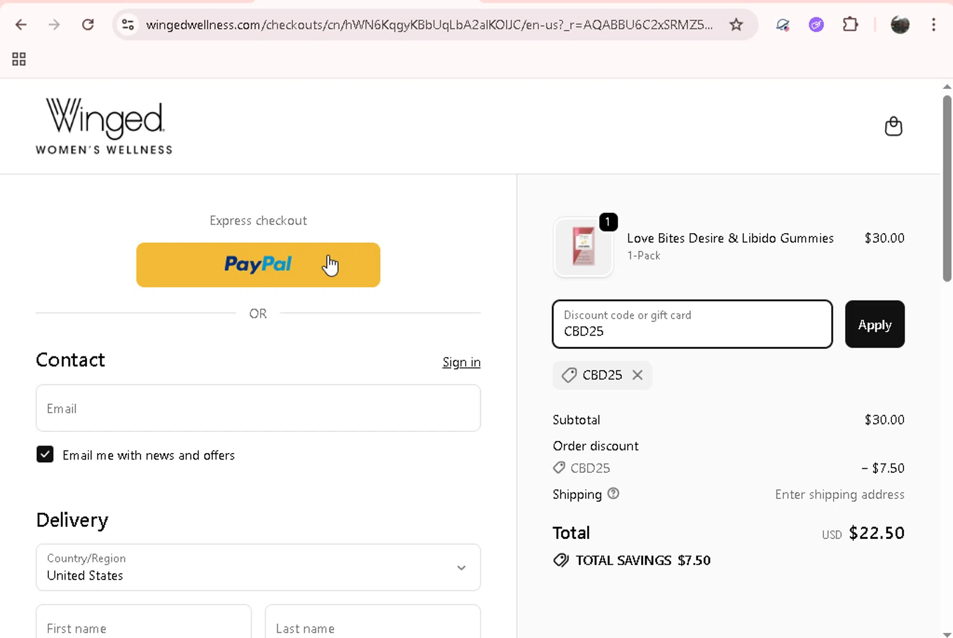
Task: Open the apps grid shortcut
Action: tap(19, 59)
